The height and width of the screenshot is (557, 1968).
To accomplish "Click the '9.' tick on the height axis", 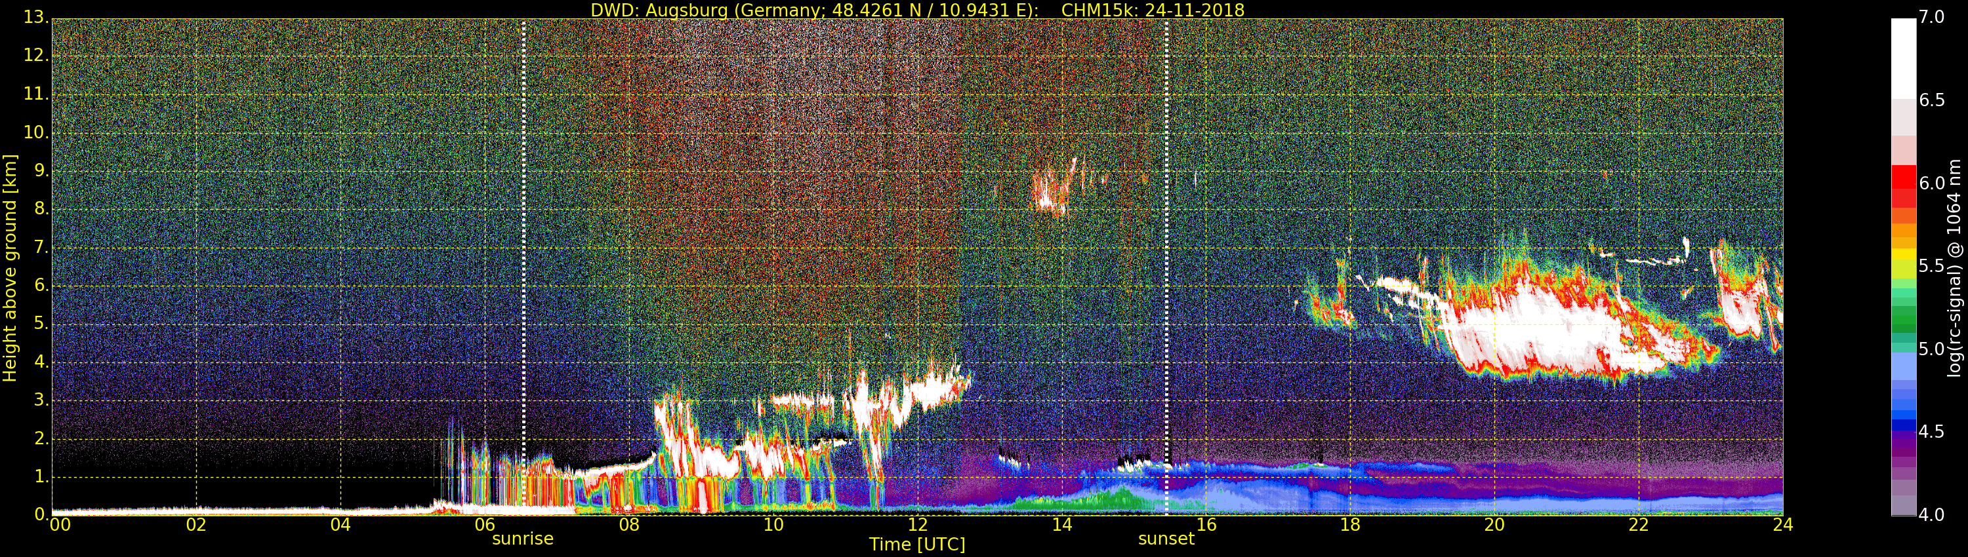I will [x=41, y=171].
